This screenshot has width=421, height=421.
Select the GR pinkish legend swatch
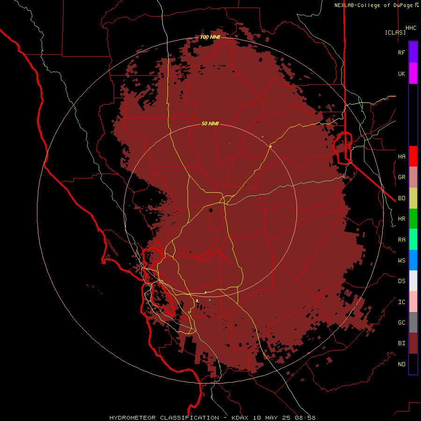click(x=413, y=177)
